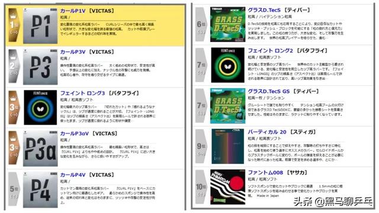Viewport: 379px width, 213px height.
Task: Click 粒高 / 粒高表ソフト under フェイント ロング3
Action: point(76,100)
